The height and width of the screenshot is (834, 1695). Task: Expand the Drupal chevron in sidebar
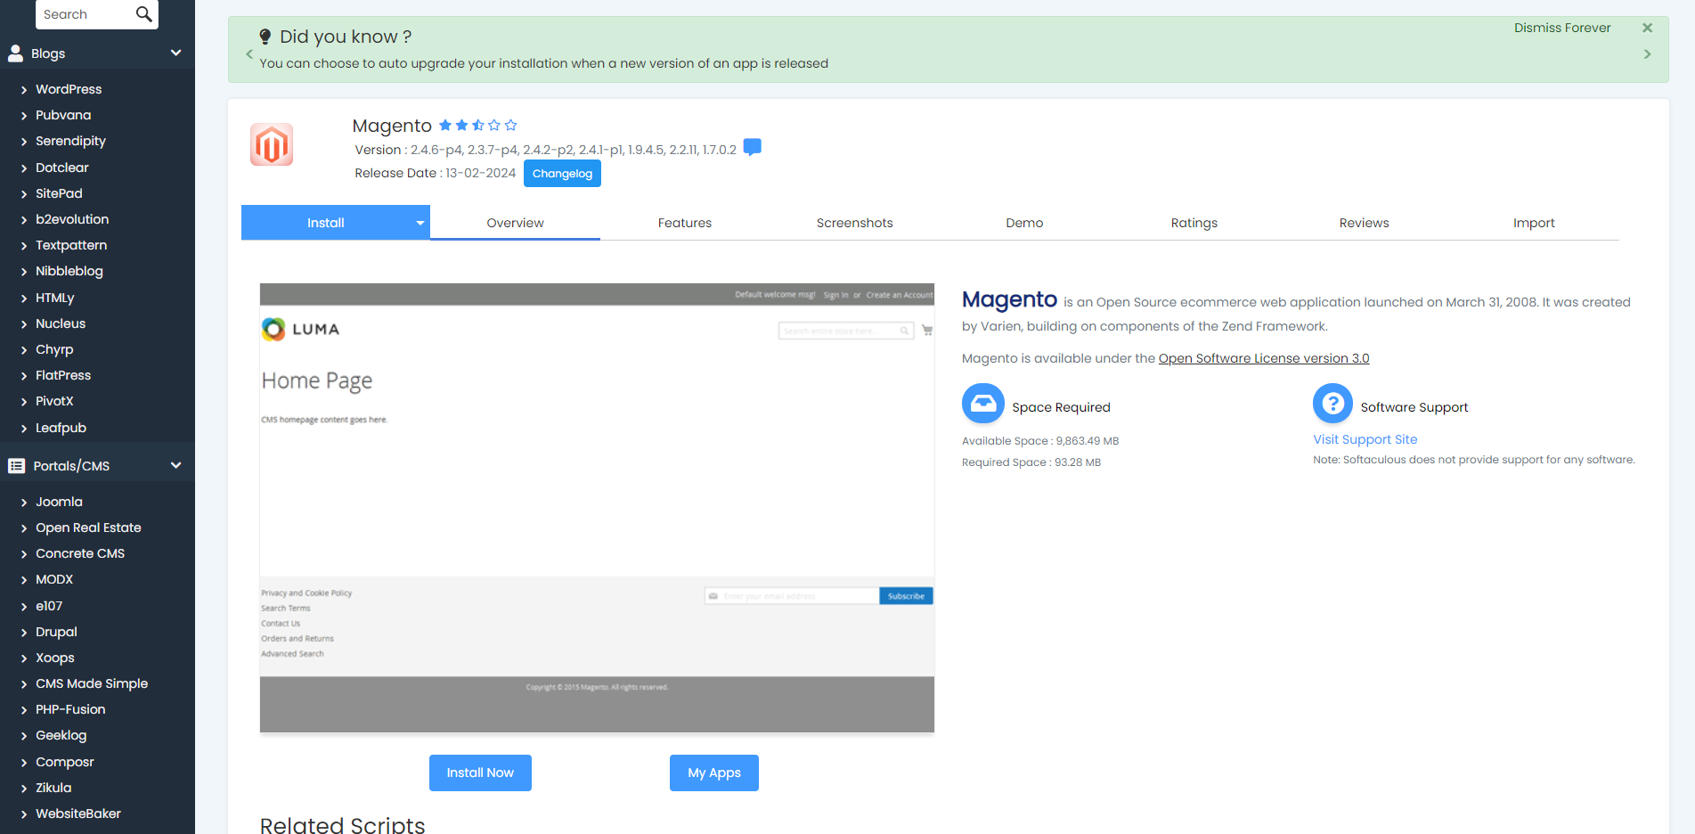point(24,633)
